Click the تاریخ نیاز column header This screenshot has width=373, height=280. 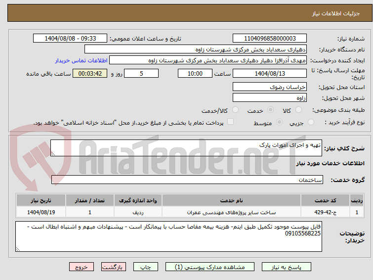pos(41,200)
